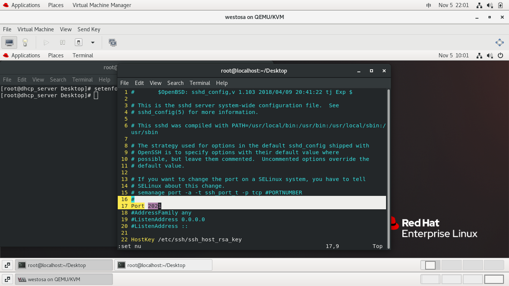Click the Shut Down virtual machine icon
This screenshot has width=509, height=286.
coord(79,42)
